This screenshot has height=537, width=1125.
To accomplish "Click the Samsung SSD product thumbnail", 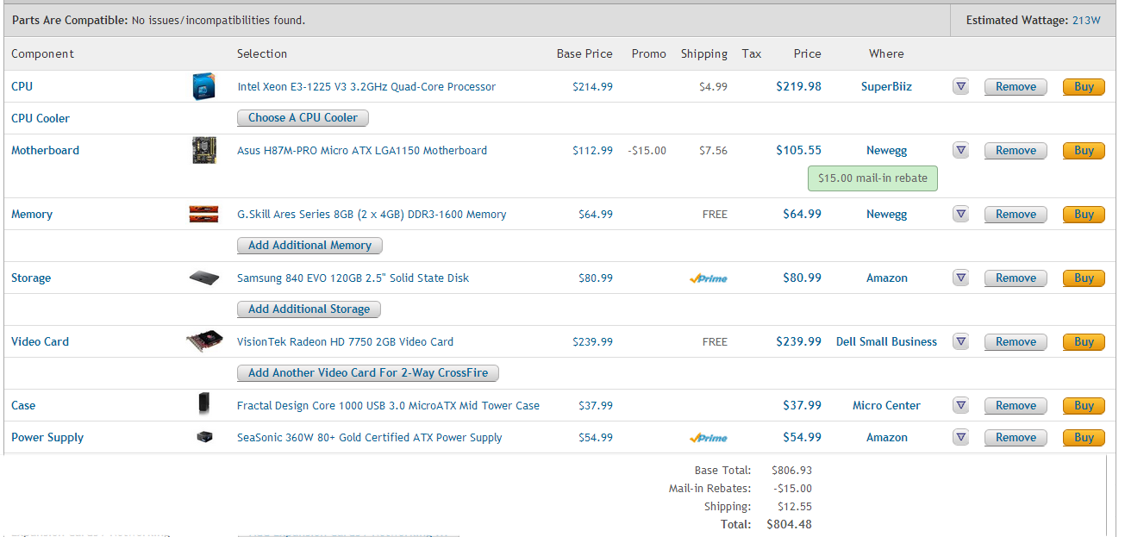I will 204,278.
